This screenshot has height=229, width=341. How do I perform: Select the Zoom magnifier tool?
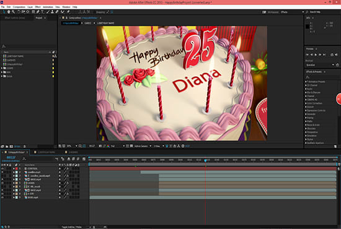(14, 12)
